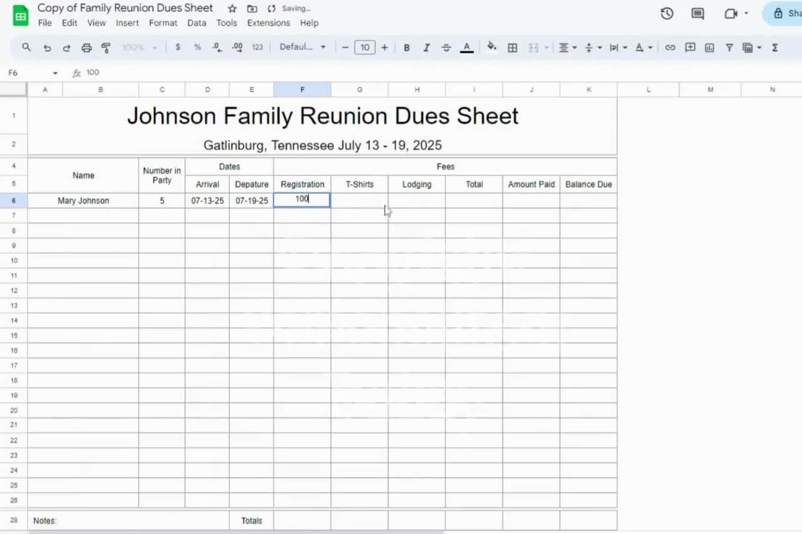Insert a chart

point(709,47)
